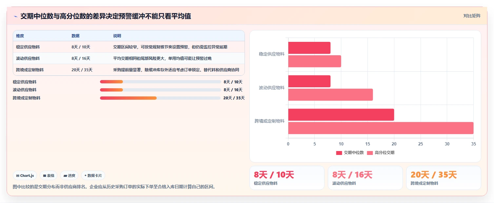Click x-axis tick label 35
The image size is (494, 203).
[x=473, y=144]
